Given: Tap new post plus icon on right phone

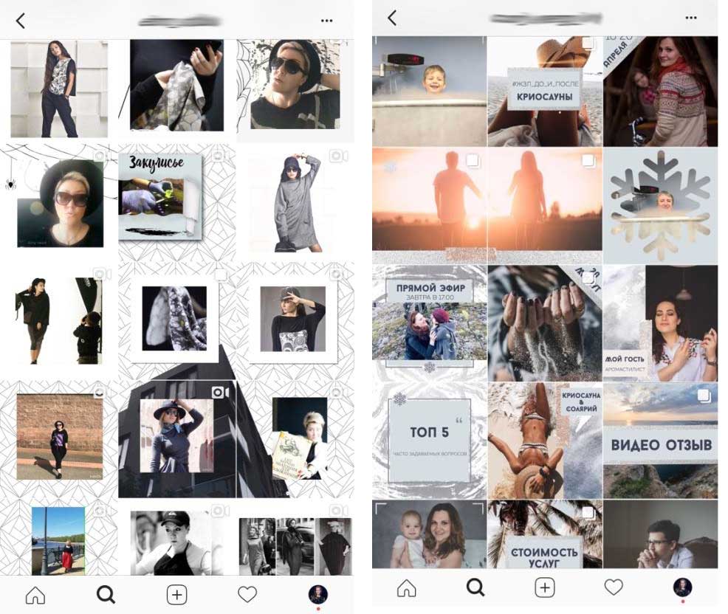Looking at the screenshot, I should pyautogui.click(x=544, y=587).
